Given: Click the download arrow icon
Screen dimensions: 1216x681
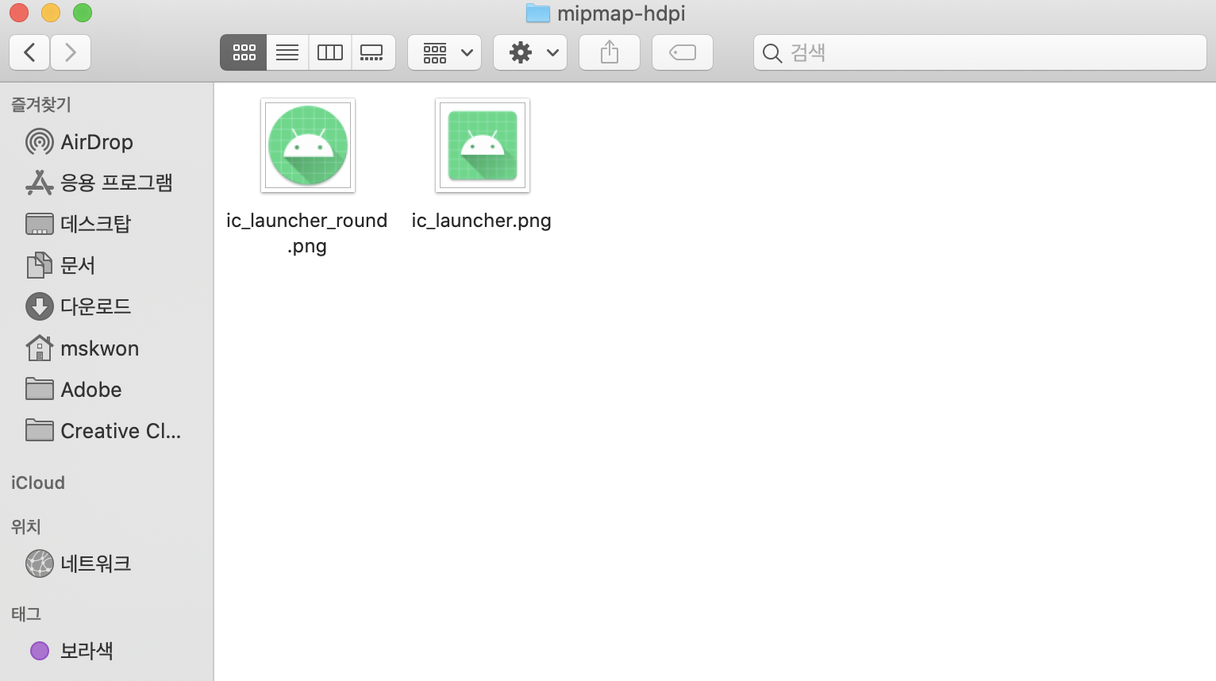Looking at the screenshot, I should click(x=40, y=306).
